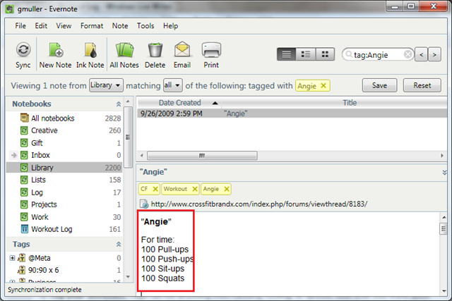
Task: Select the Library notebook
Action: click(x=64, y=168)
